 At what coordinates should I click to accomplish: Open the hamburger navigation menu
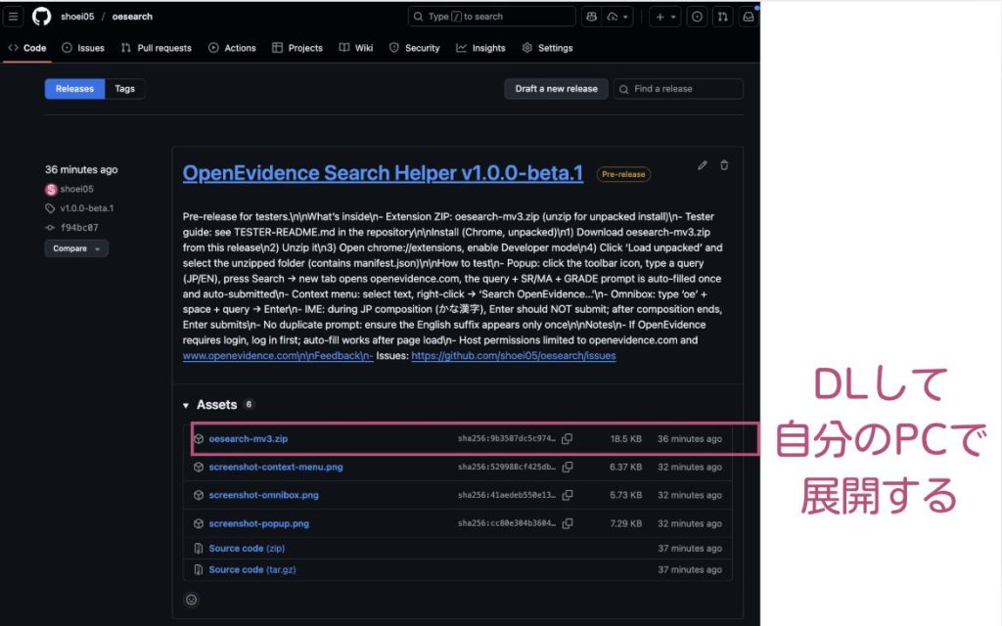[x=14, y=17]
